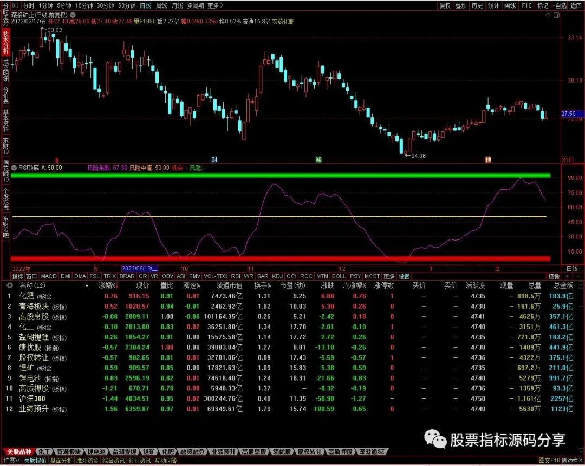Toggle the 侧边栏 sidebar button

click(572, 461)
